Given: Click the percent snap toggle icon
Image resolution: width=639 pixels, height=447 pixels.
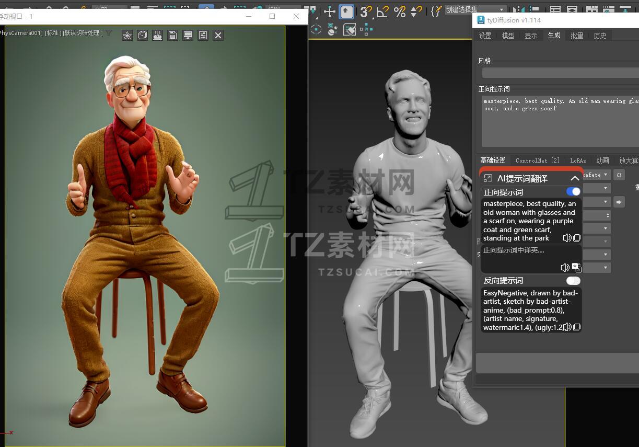Looking at the screenshot, I should pos(400,12).
